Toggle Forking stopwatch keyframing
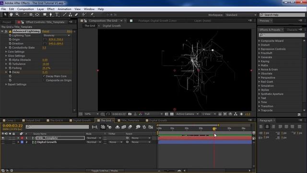 click(x=10, y=68)
